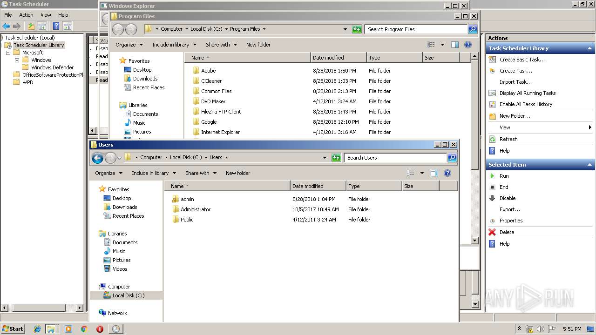Open the Action menu

(x=26, y=15)
